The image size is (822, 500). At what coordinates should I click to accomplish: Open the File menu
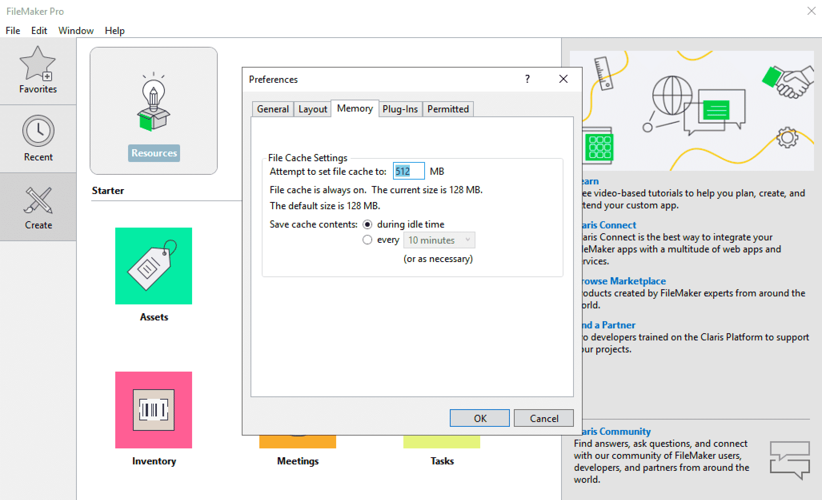point(13,31)
